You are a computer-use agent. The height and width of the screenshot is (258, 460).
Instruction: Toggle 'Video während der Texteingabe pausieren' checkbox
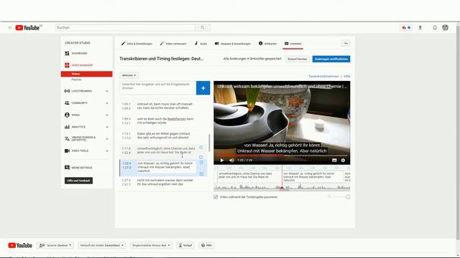(x=216, y=197)
